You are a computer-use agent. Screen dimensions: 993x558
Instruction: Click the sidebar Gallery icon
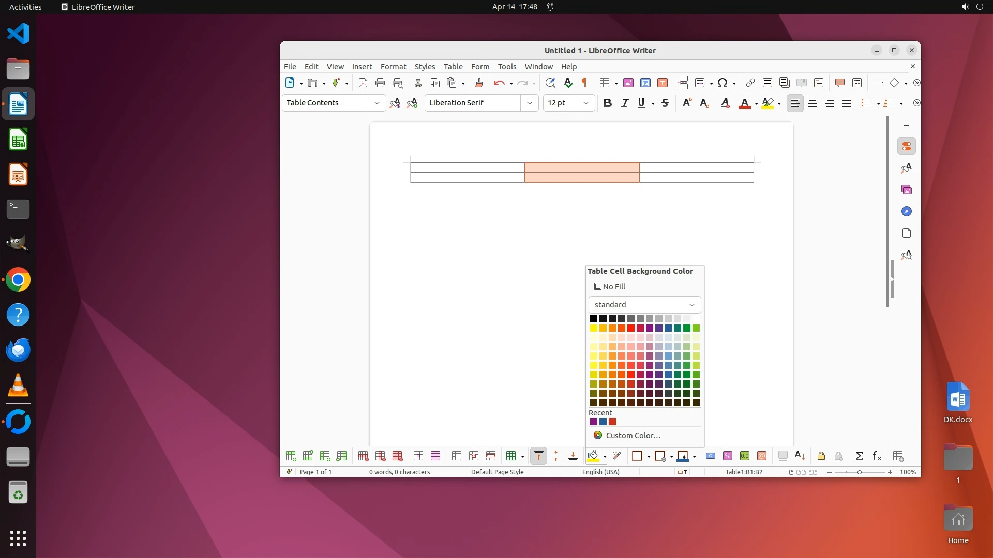[906, 190]
